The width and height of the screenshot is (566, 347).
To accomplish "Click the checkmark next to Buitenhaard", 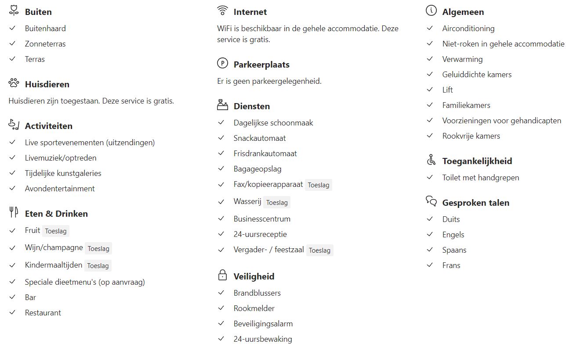I will point(12,29).
